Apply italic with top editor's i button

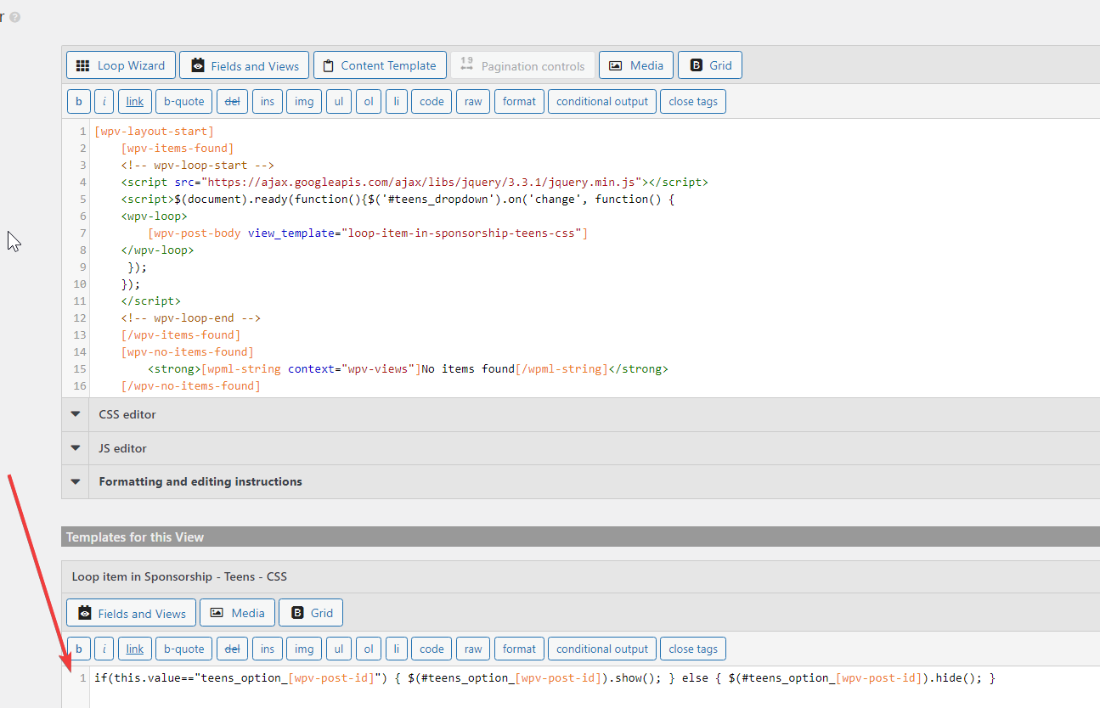[x=104, y=101]
